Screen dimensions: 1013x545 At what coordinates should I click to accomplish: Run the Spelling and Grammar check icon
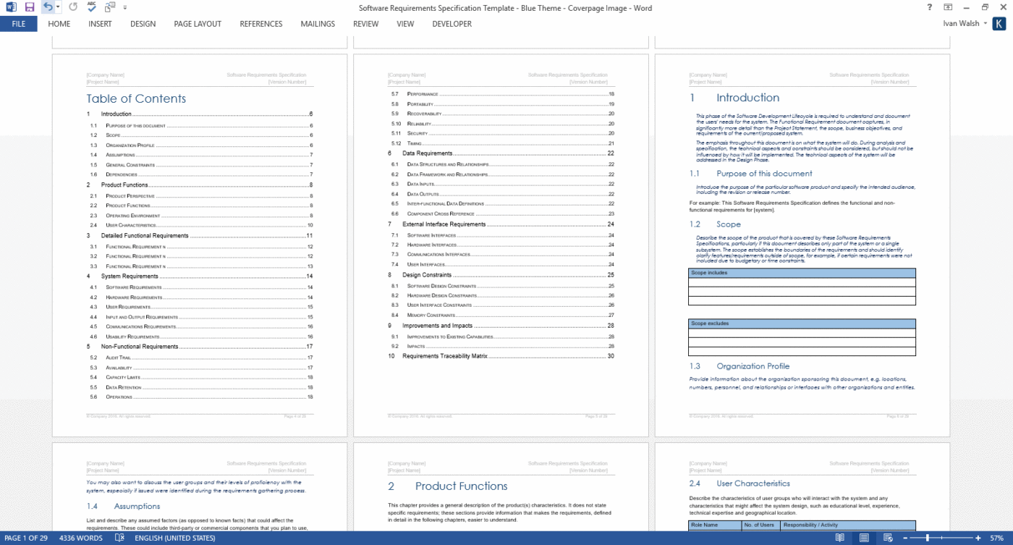click(x=91, y=7)
